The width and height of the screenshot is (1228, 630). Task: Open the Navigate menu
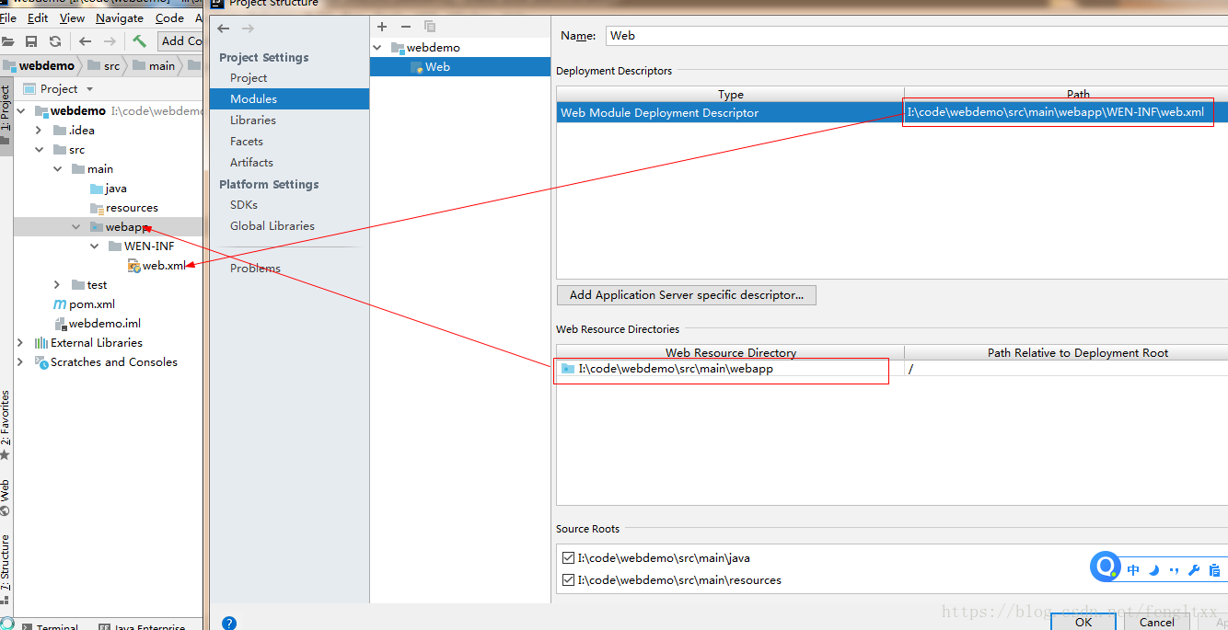coord(120,17)
